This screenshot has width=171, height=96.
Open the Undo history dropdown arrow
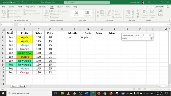tap(24, 2)
